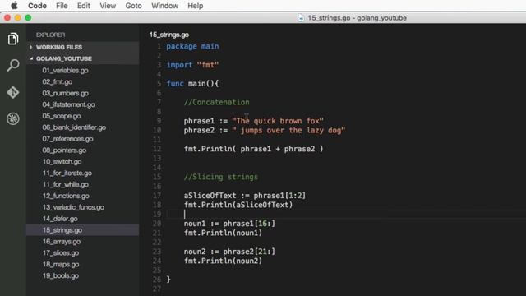Click fmt.Println( phrase1 + phrase2 ) line
Screen dimensions: 526x296
[x=253, y=149]
